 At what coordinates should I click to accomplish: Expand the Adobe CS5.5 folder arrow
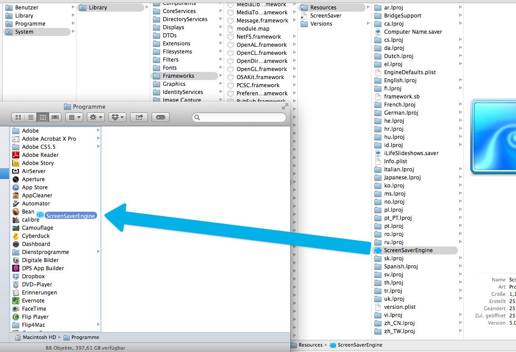98,147
